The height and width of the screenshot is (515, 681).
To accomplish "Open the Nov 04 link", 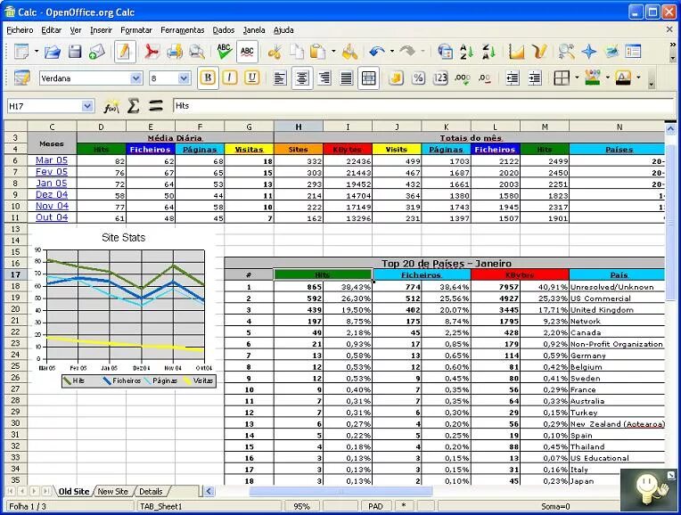I will click(52, 206).
